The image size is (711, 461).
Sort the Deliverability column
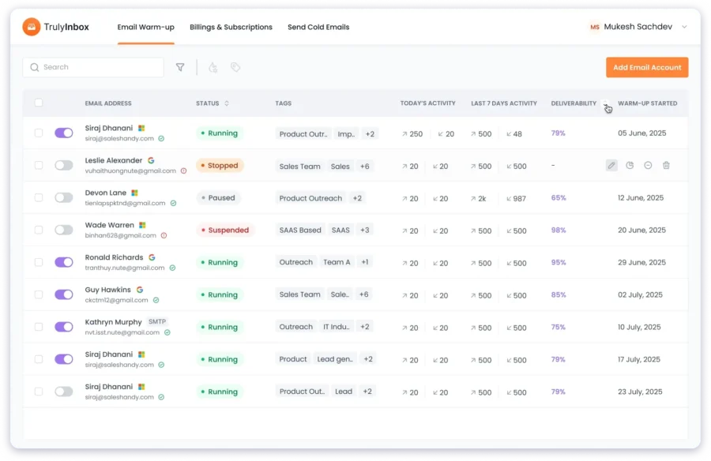pos(605,103)
